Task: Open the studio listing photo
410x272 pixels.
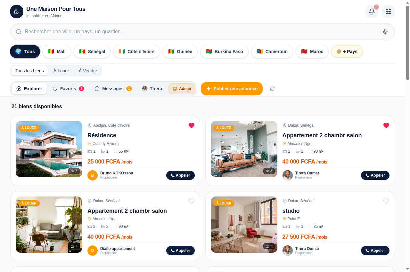Action: click(244, 225)
